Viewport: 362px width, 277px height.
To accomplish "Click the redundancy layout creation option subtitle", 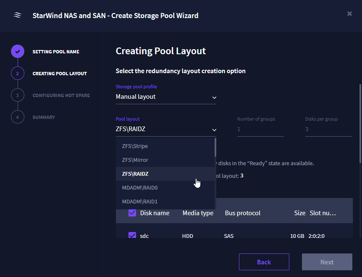I will click(181, 71).
